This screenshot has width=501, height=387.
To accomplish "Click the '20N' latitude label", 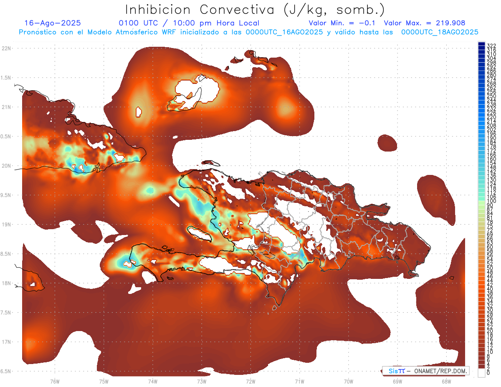I will [x=6, y=166].
